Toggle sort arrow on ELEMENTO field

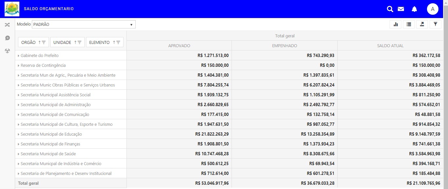[x=114, y=42]
